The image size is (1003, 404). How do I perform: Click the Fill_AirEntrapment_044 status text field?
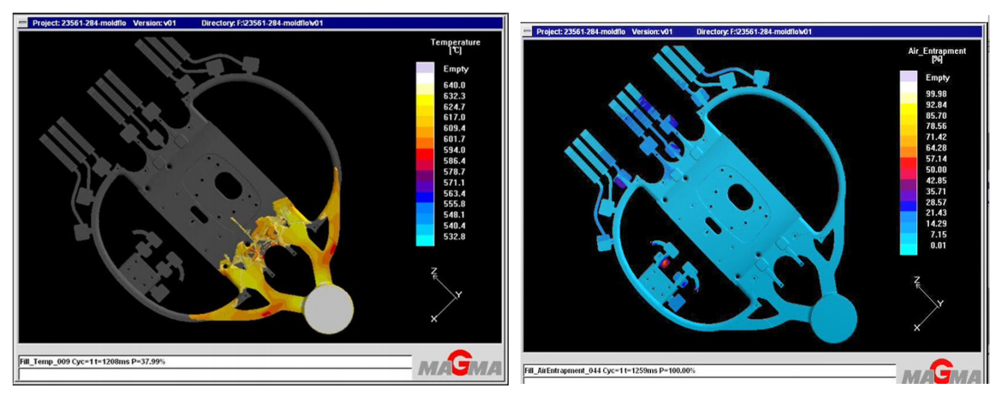click(x=707, y=370)
